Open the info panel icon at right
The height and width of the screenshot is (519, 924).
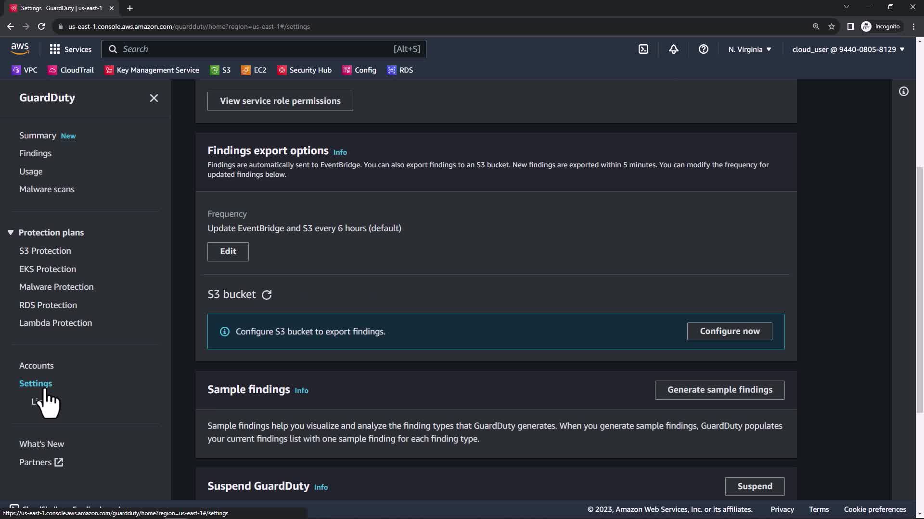coord(903,91)
